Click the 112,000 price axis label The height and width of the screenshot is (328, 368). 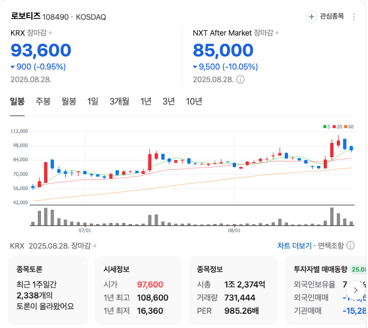pos(19,131)
